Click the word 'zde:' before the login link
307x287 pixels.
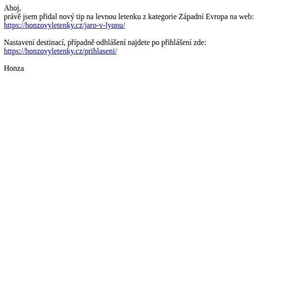tap(200, 43)
